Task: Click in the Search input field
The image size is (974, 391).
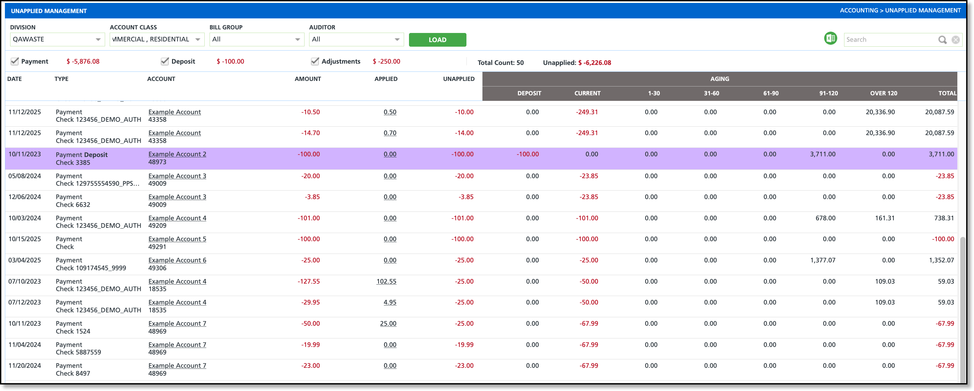Action: coord(888,40)
